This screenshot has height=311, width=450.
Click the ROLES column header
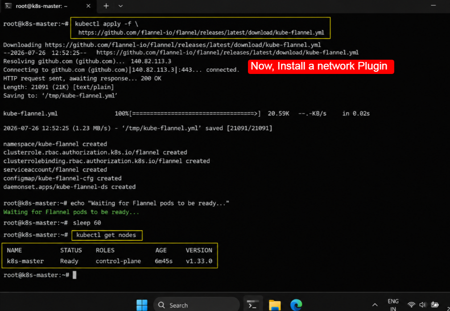(x=105, y=250)
